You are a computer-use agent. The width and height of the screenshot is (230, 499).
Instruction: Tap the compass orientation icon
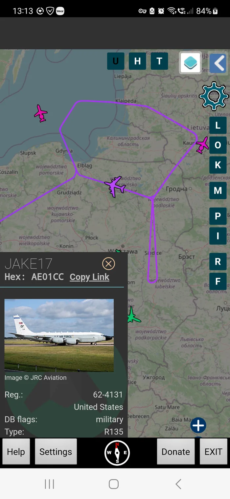[x=117, y=453]
